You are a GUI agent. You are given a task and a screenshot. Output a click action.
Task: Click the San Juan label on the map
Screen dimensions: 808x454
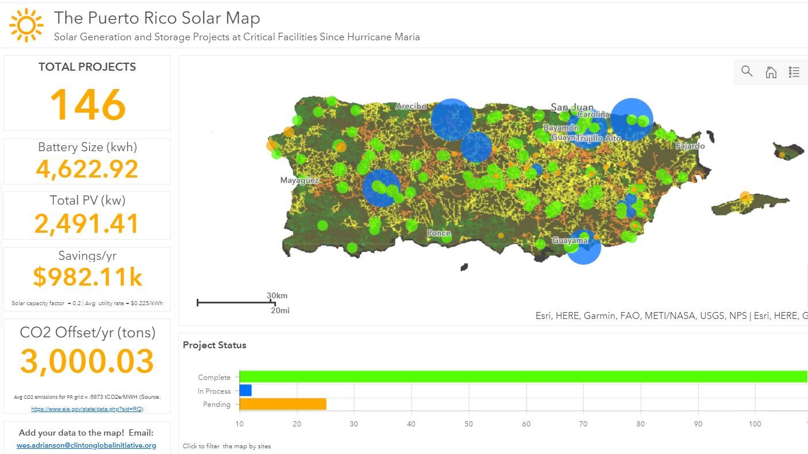[x=572, y=107]
